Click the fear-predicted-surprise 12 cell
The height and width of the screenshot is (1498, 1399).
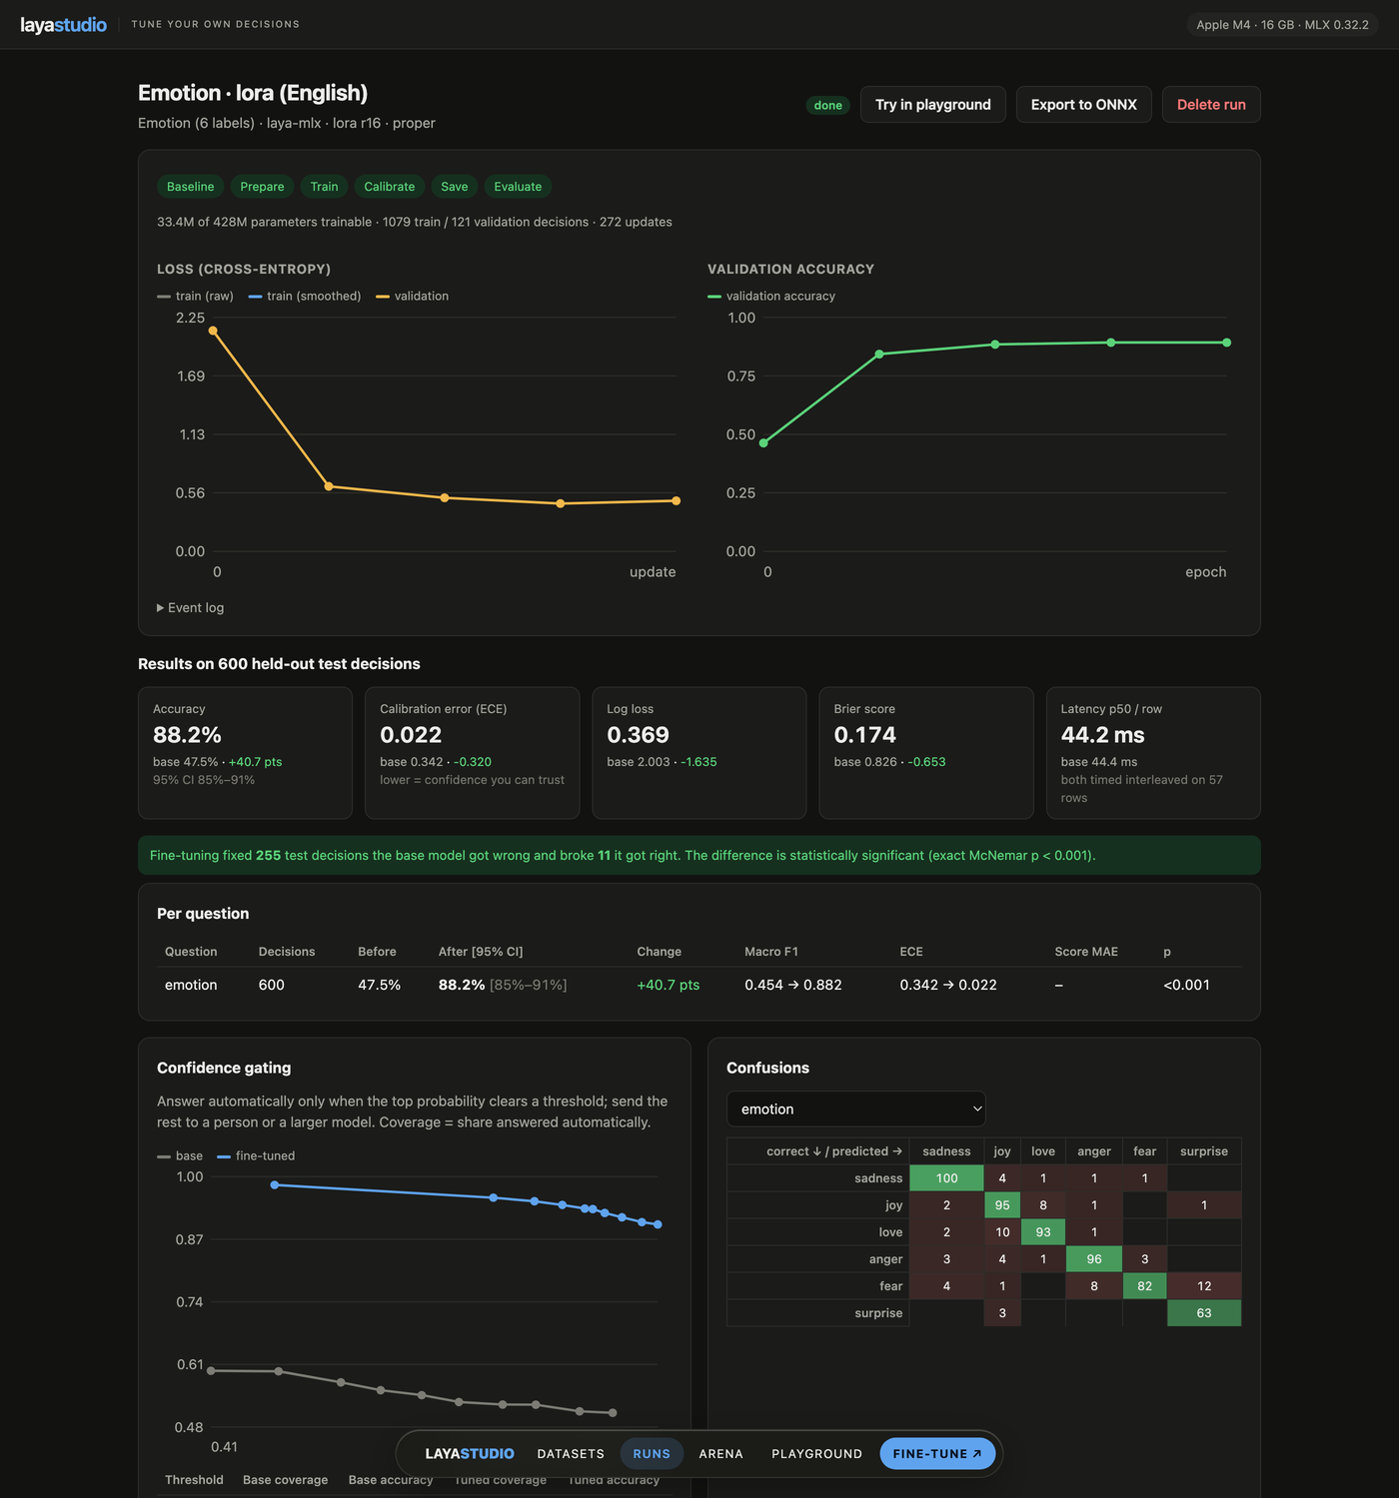tap(1204, 1286)
